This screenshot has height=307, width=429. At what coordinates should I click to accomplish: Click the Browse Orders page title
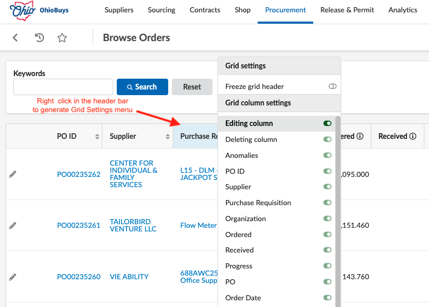pos(136,38)
